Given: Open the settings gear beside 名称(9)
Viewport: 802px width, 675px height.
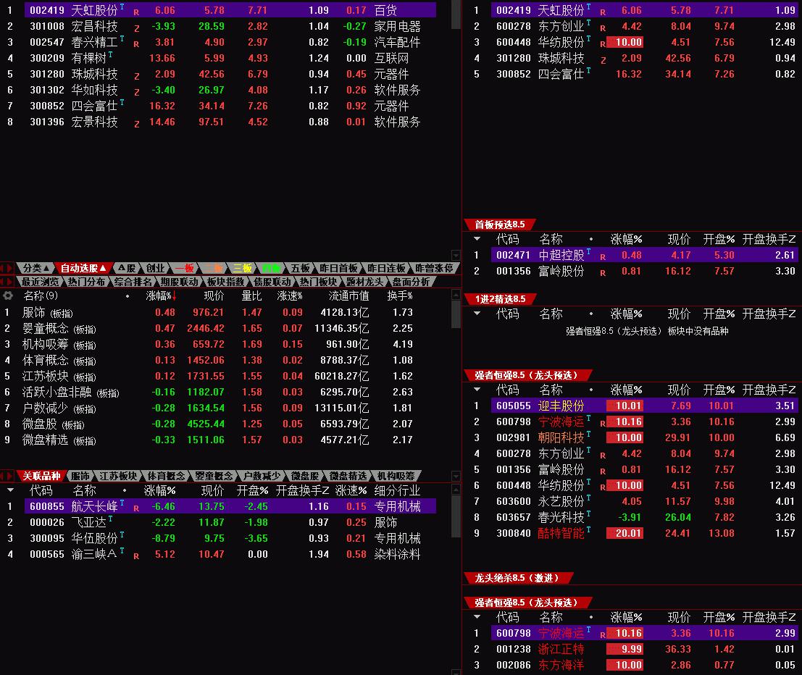Looking at the screenshot, I should click(x=8, y=295).
